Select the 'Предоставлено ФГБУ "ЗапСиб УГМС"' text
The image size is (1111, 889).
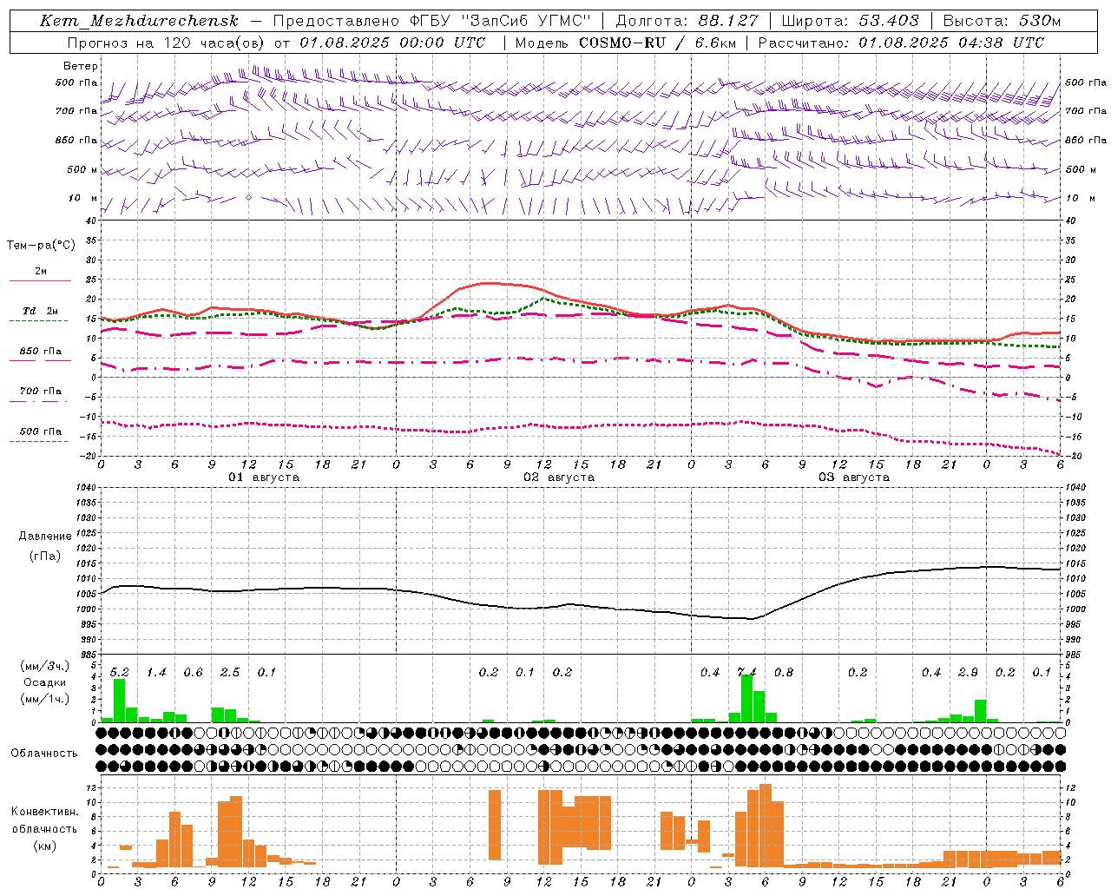pos(432,21)
